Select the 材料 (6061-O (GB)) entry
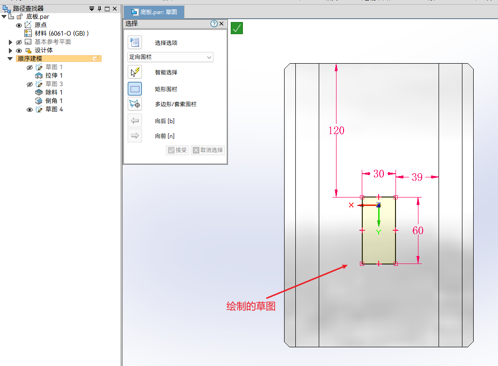This screenshot has width=498, height=366. coord(61,33)
